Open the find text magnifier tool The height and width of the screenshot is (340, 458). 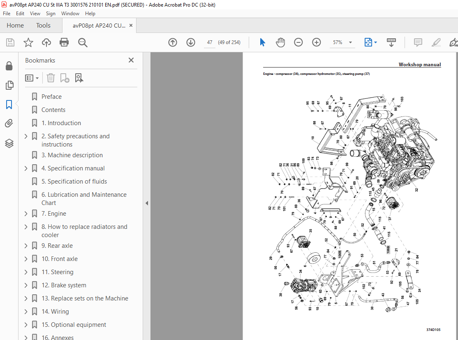coord(83,42)
